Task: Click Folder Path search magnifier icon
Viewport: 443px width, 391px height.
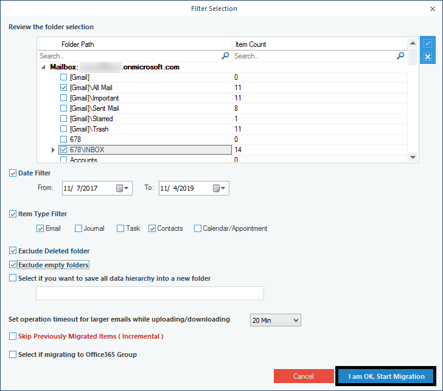Action: coord(225,55)
